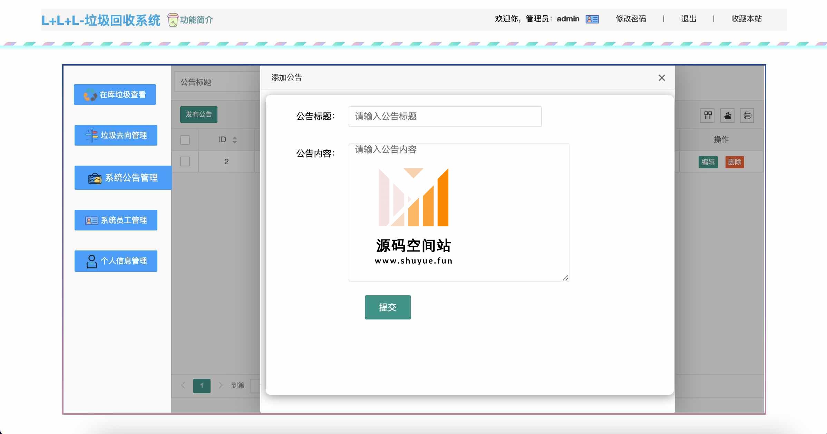Select 系统公告管理 sidebar item
The image size is (827, 434).
click(123, 178)
